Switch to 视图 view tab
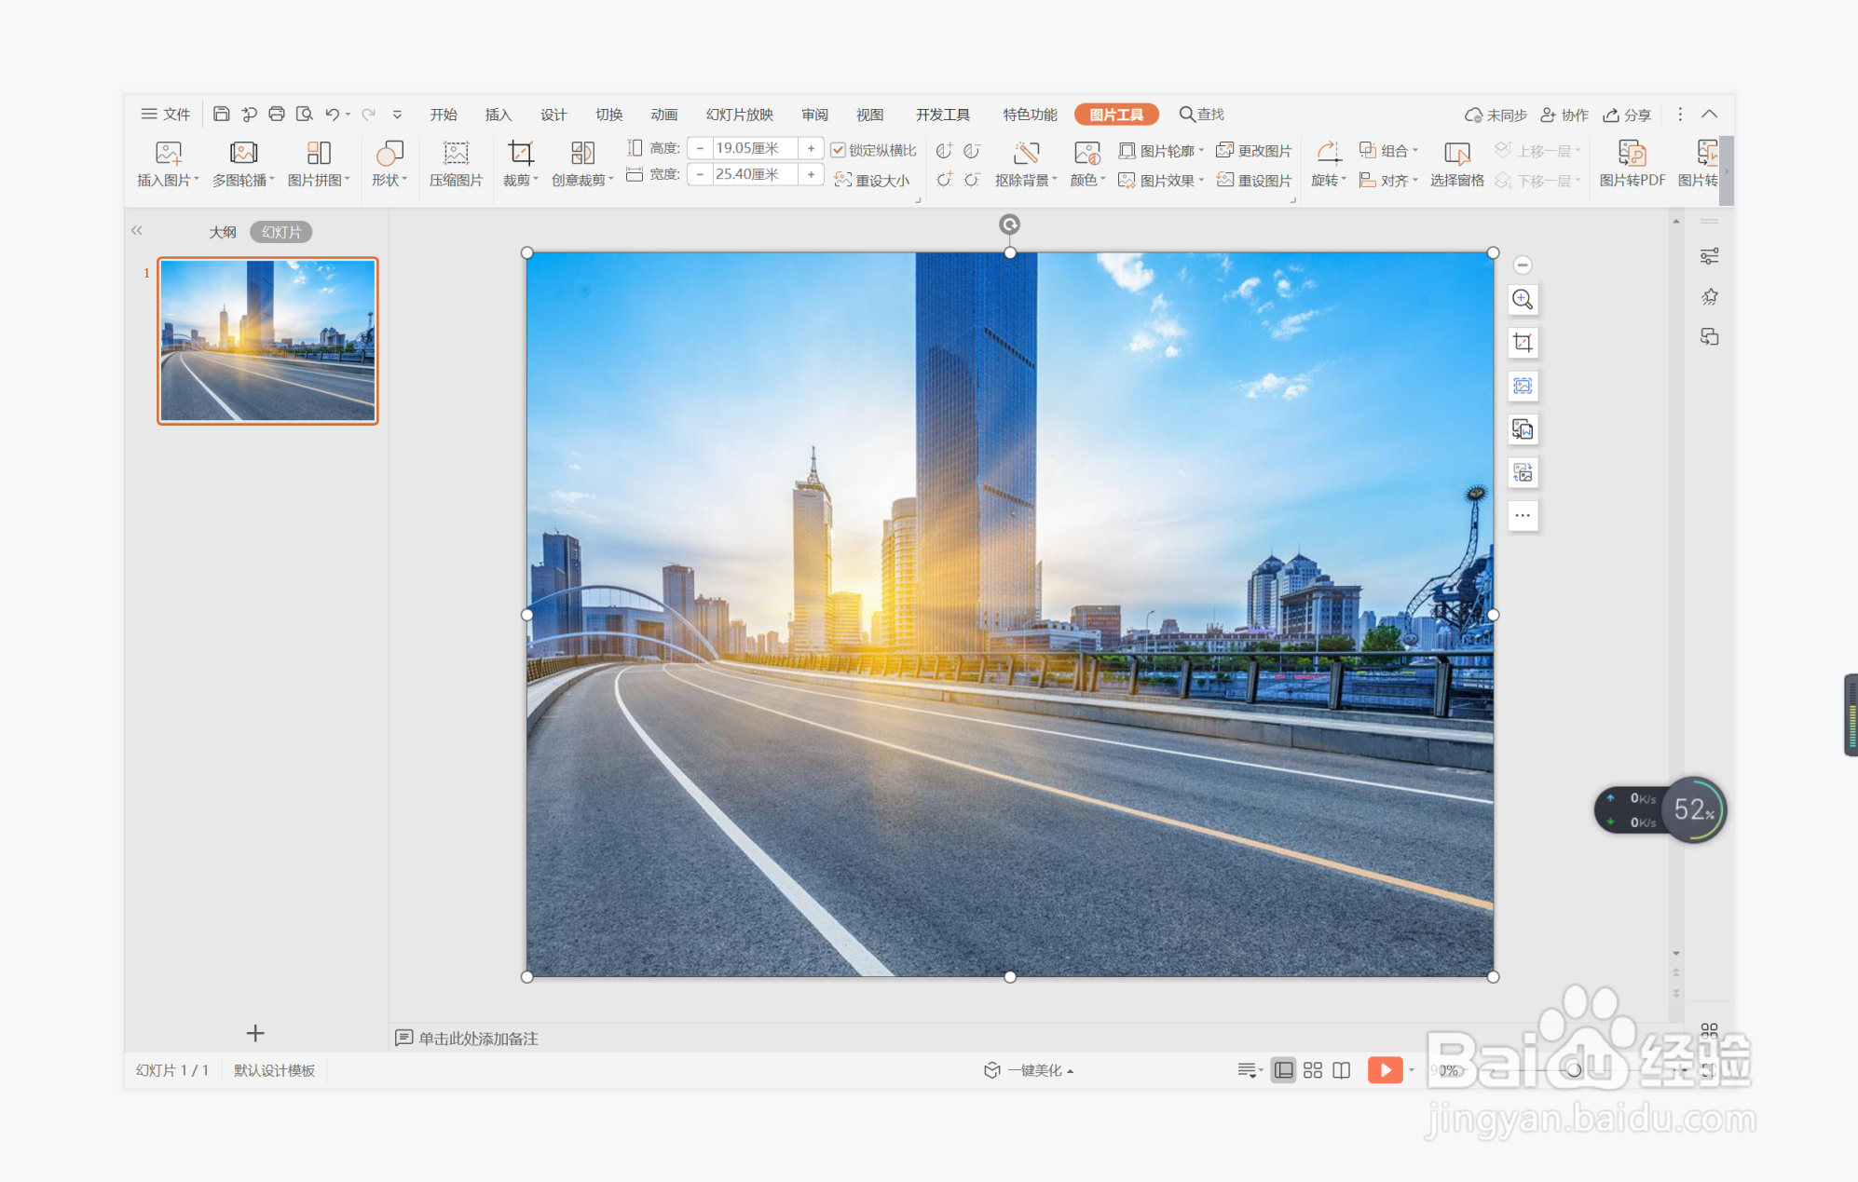Image resolution: width=1858 pixels, height=1182 pixels. pos(869,114)
